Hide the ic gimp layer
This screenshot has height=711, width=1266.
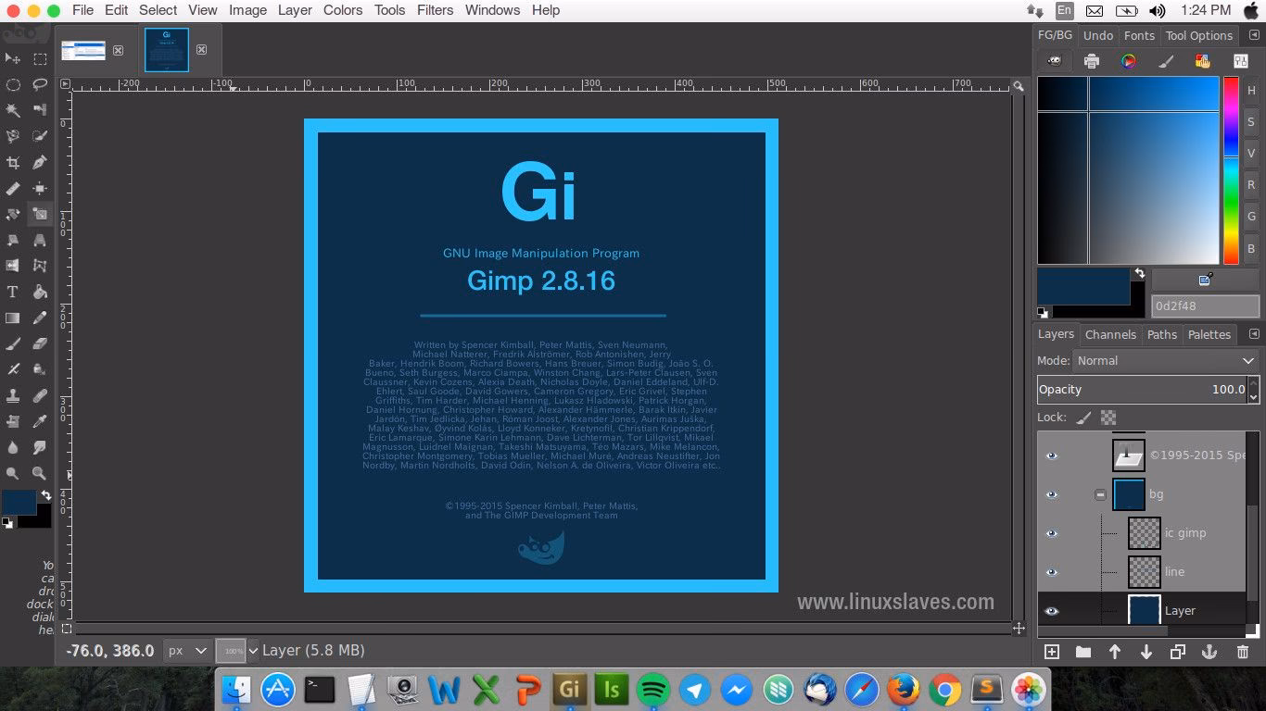coord(1052,532)
